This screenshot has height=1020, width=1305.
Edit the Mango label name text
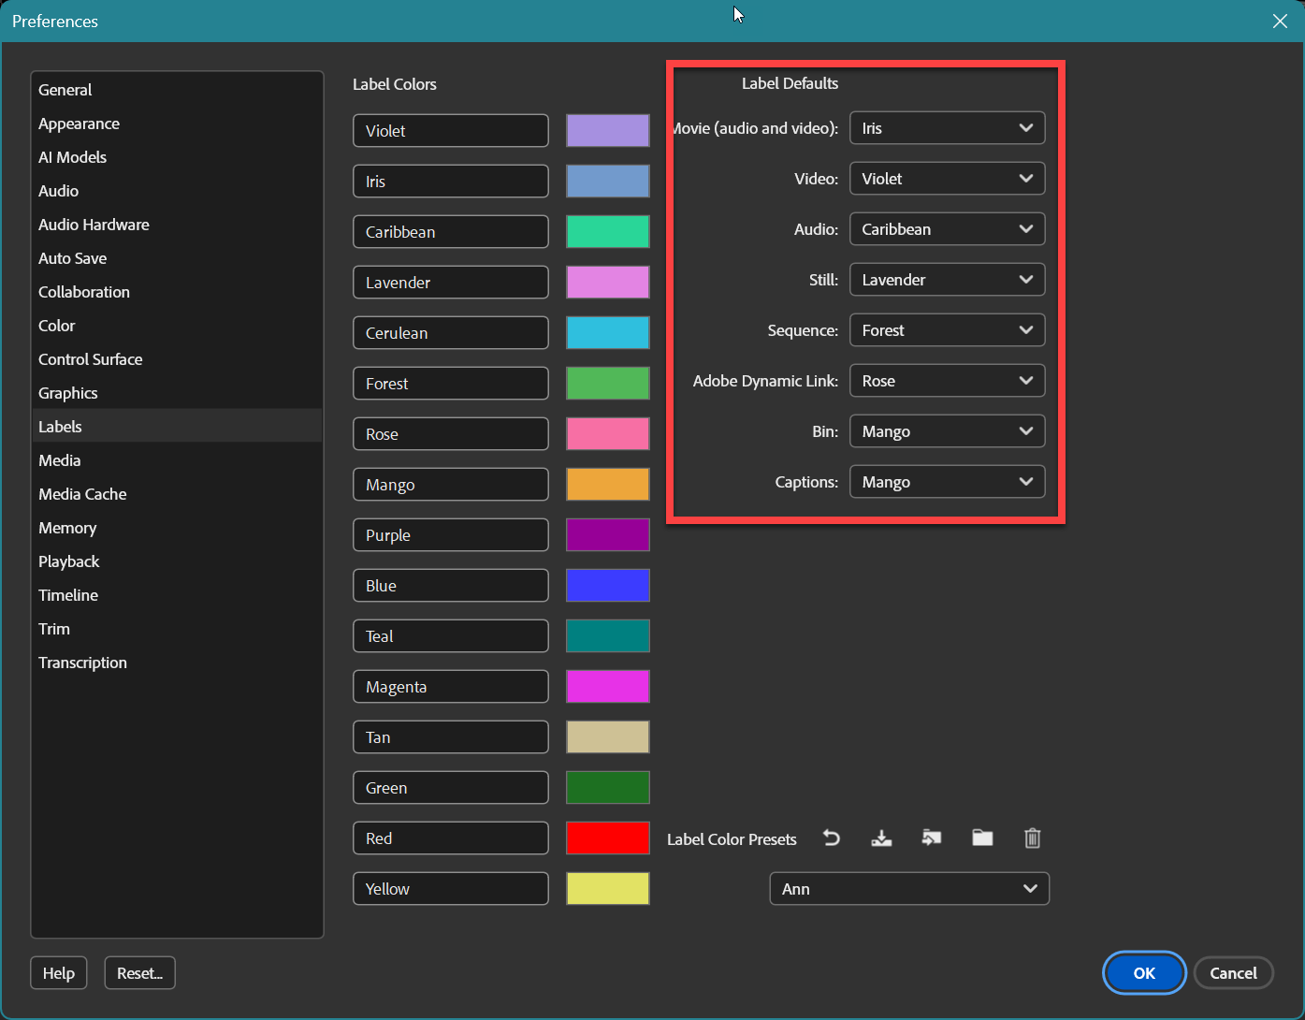pos(450,484)
